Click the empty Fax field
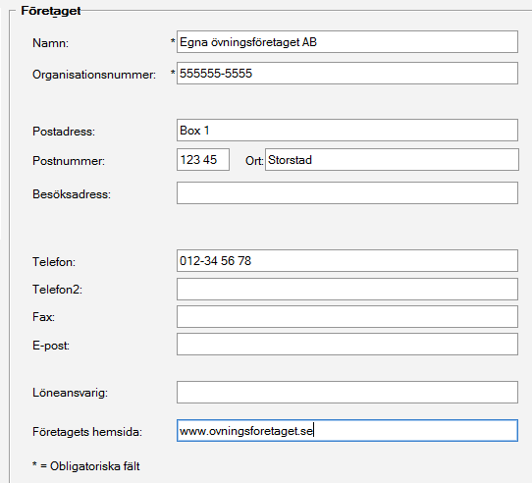Image resolution: width=532 pixels, height=483 pixels. click(347, 317)
